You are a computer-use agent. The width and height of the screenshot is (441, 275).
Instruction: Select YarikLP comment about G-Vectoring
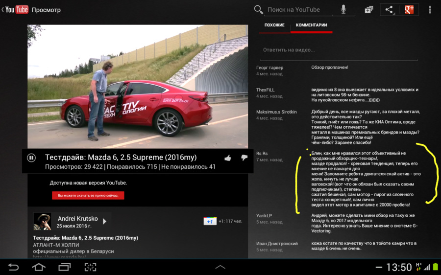(x=364, y=223)
